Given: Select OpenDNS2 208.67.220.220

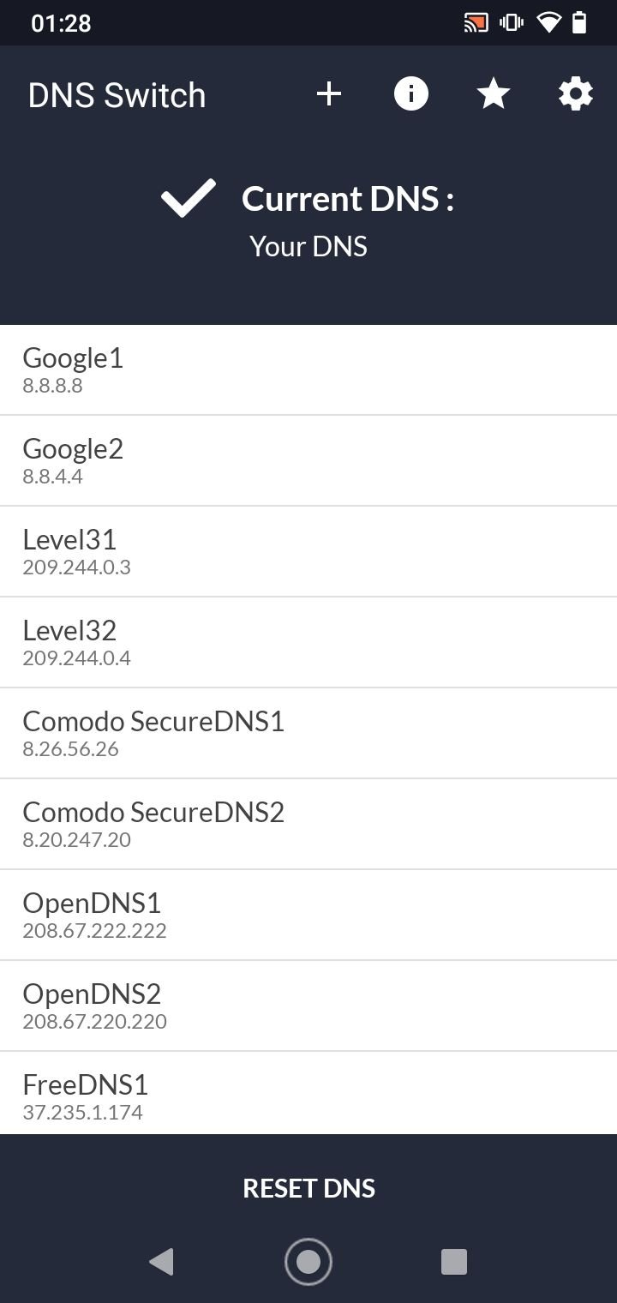Looking at the screenshot, I should point(308,1006).
